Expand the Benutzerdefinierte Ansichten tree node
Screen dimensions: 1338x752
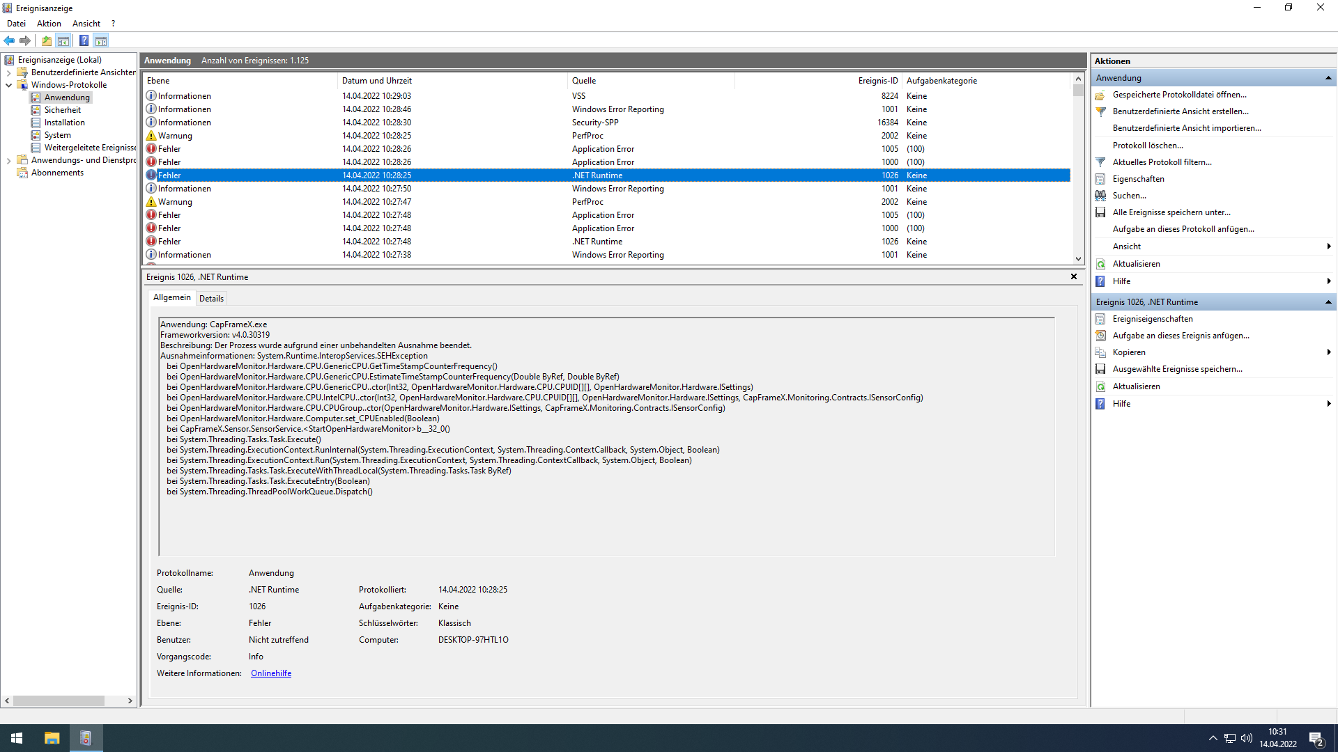click(x=8, y=72)
